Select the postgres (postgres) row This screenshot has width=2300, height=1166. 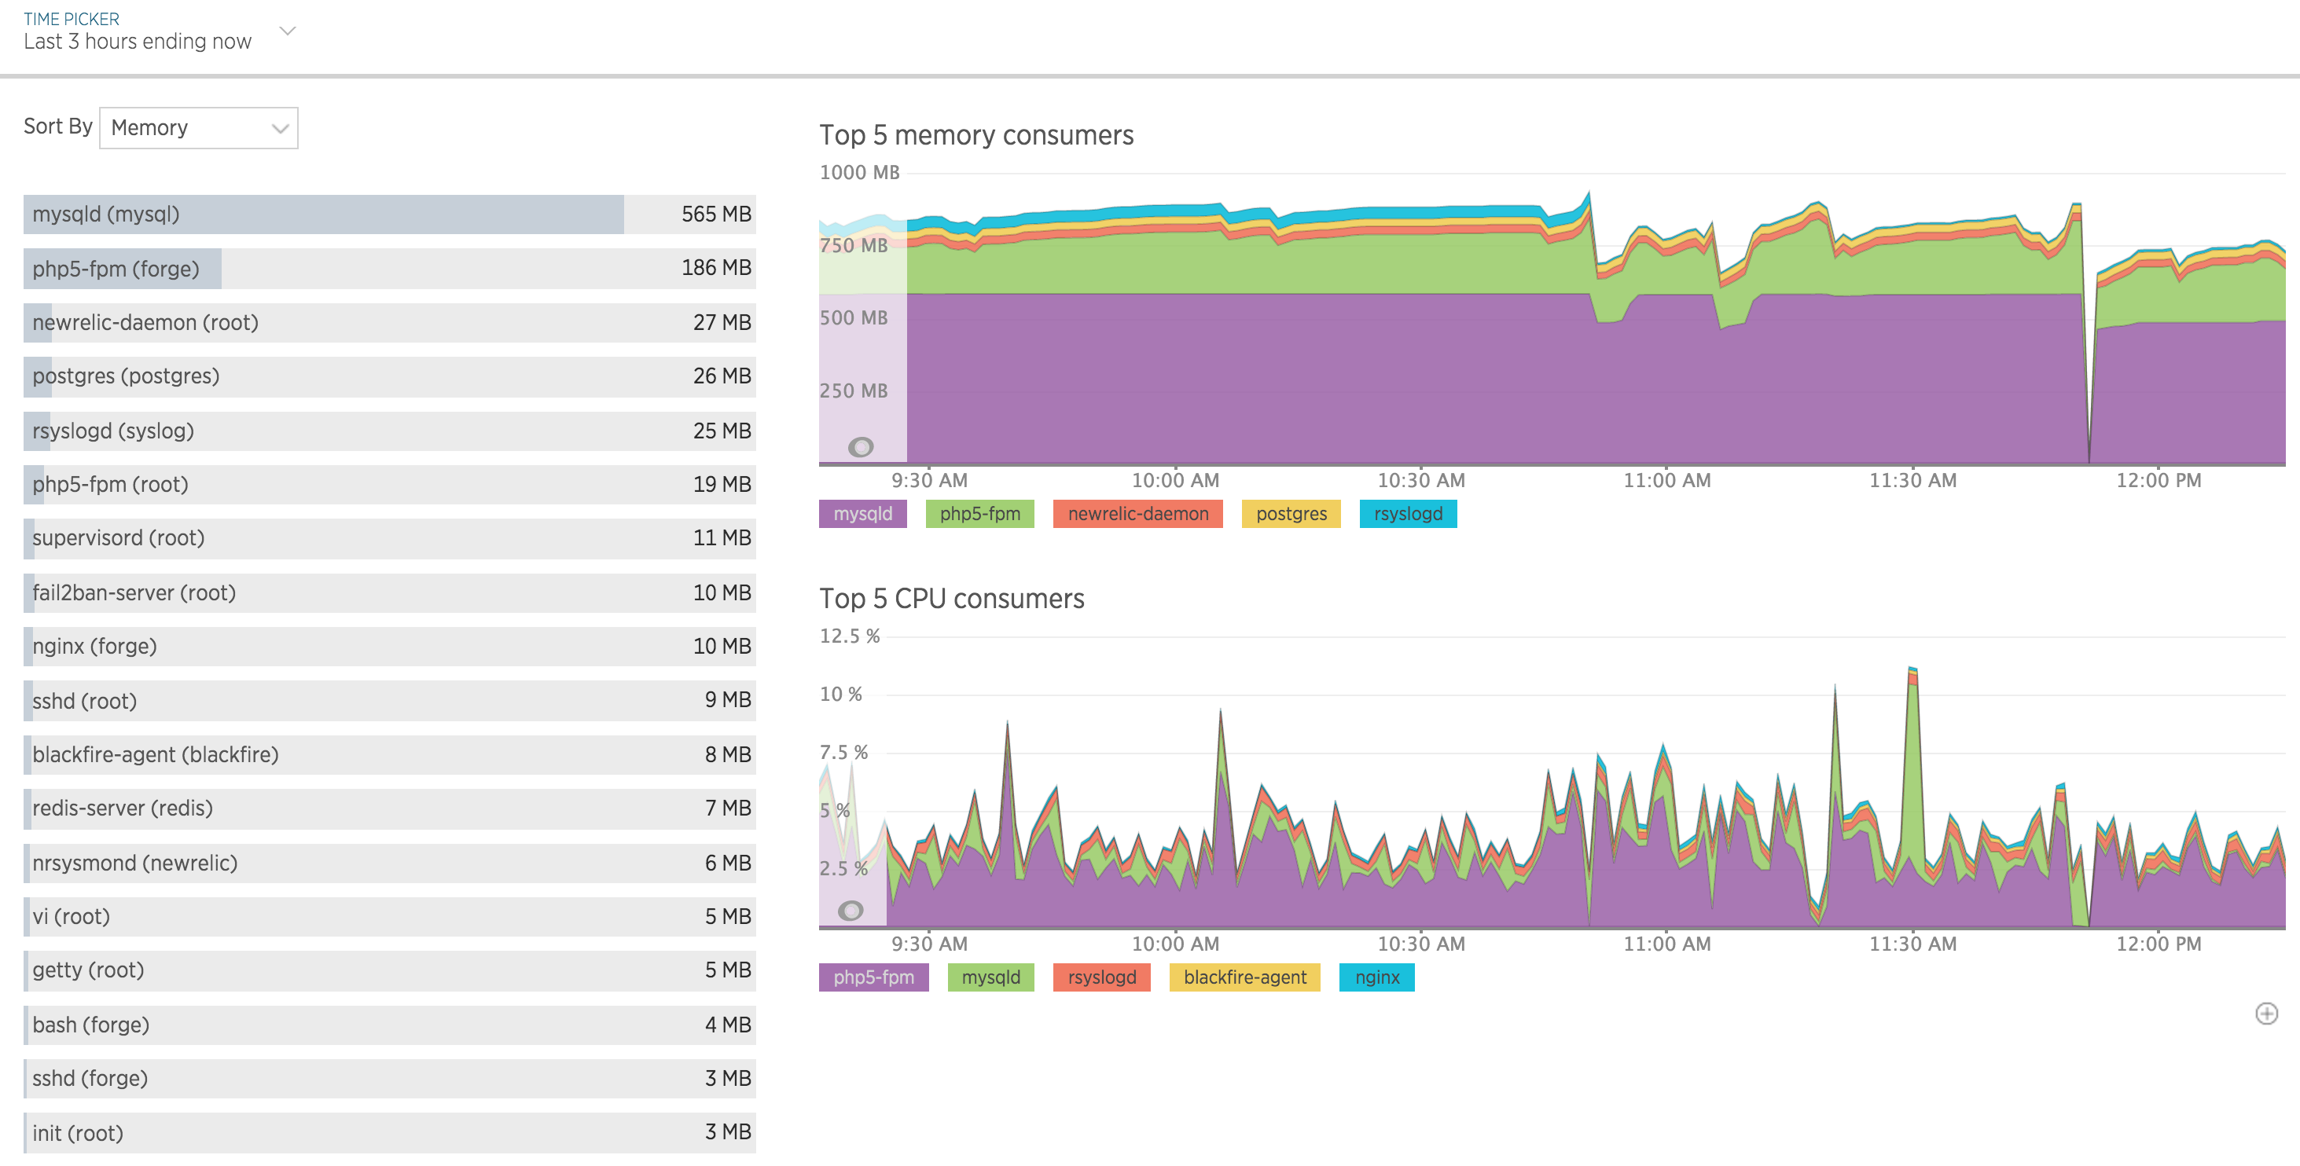point(389,376)
